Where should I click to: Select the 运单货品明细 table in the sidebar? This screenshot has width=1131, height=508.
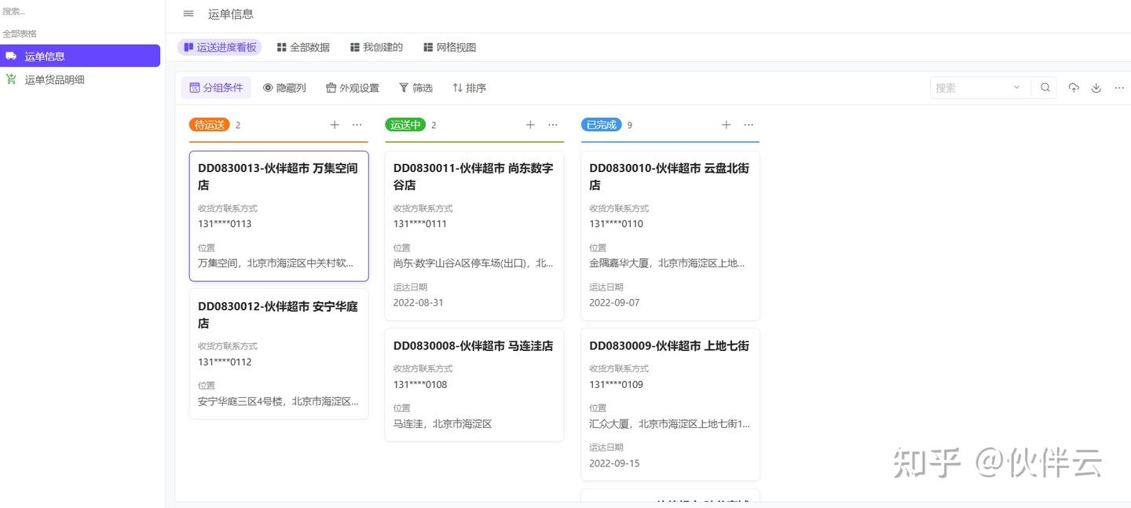tap(56, 79)
